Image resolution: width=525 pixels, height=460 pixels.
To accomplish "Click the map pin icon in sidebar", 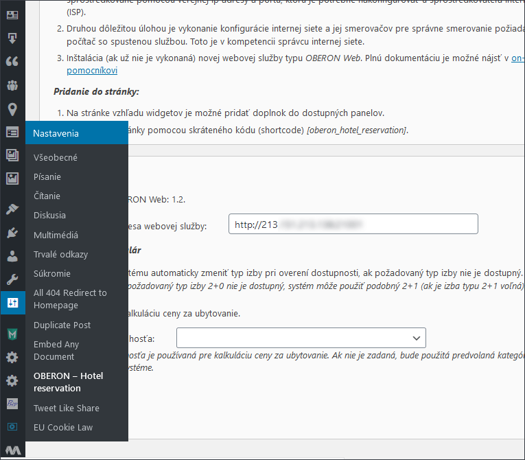I will (12, 108).
